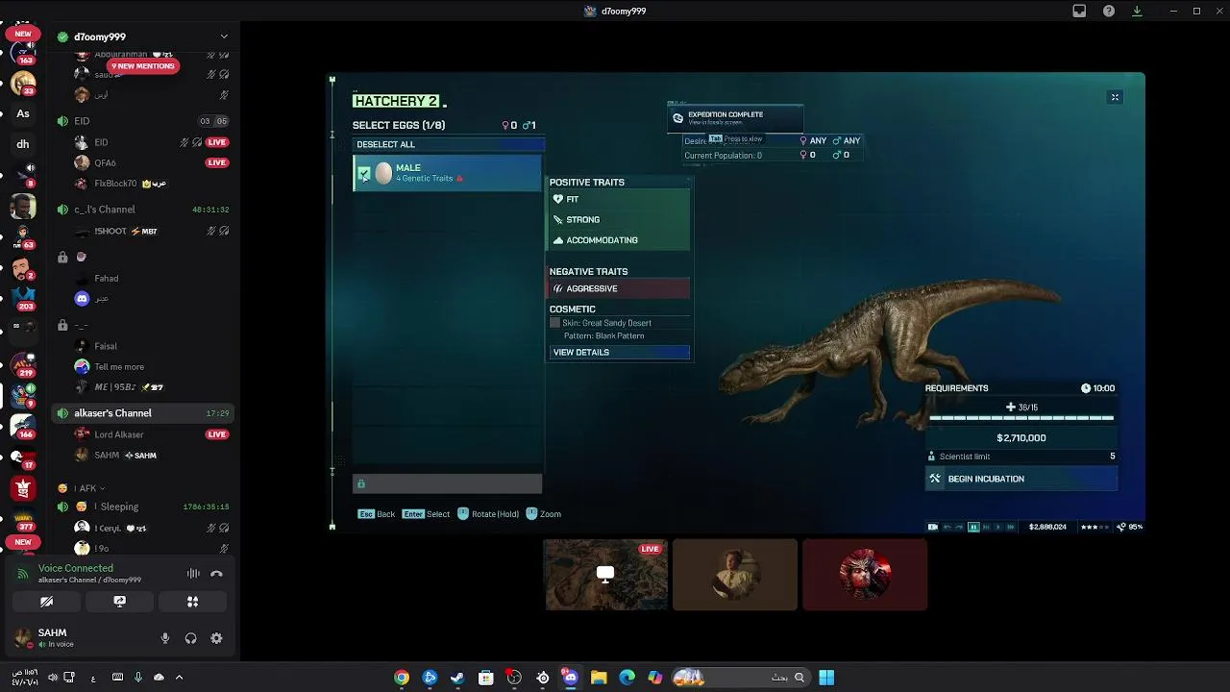Deafen with the headphones icon
1230x692 pixels.
(190, 638)
